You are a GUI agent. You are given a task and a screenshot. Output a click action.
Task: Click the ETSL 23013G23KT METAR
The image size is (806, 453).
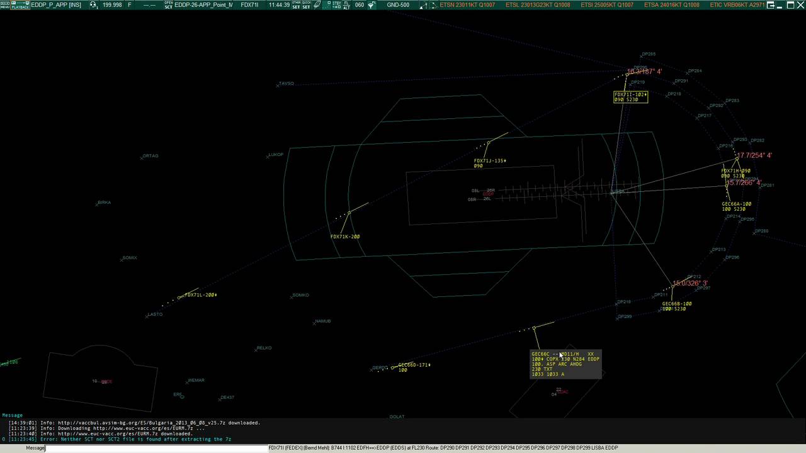[538, 4]
